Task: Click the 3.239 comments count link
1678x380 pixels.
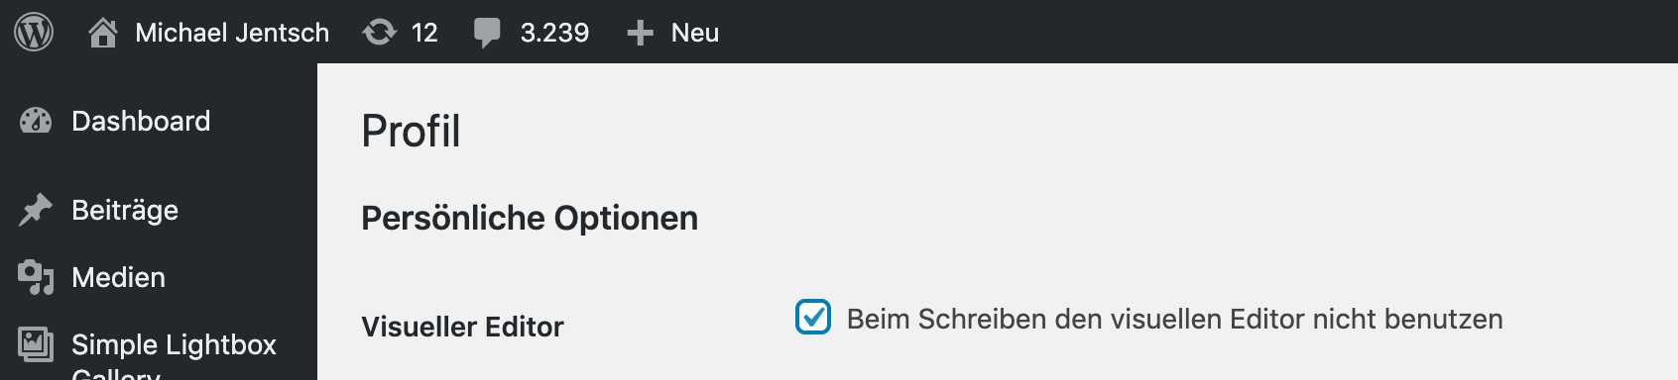Action: pyautogui.click(x=554, y=33)
